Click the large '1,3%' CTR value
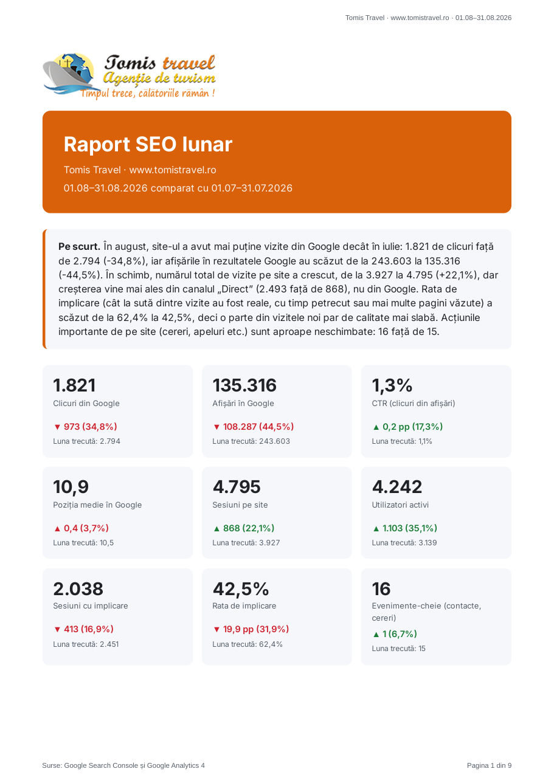 coord(392,385)
